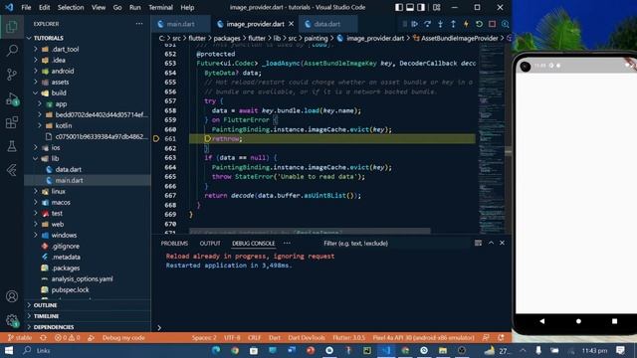Click the Hot Reload lightning icon
The image size is (637, 358).
click(466, 24)
